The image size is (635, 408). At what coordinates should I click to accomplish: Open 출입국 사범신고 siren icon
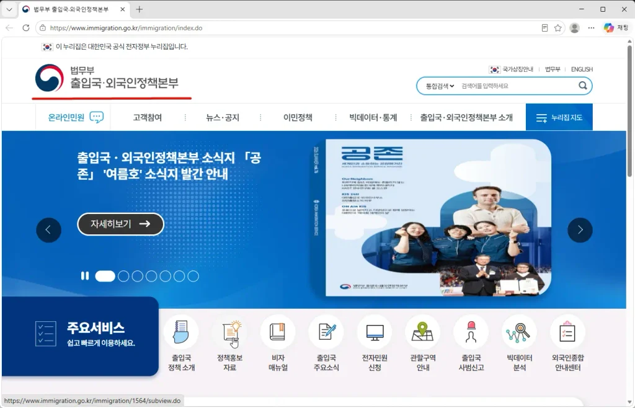click(x=471, y=333)
